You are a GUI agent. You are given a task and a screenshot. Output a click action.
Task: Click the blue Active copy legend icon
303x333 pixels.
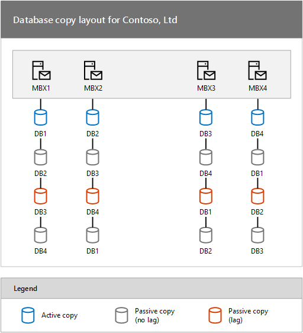(x=28, y=315)
